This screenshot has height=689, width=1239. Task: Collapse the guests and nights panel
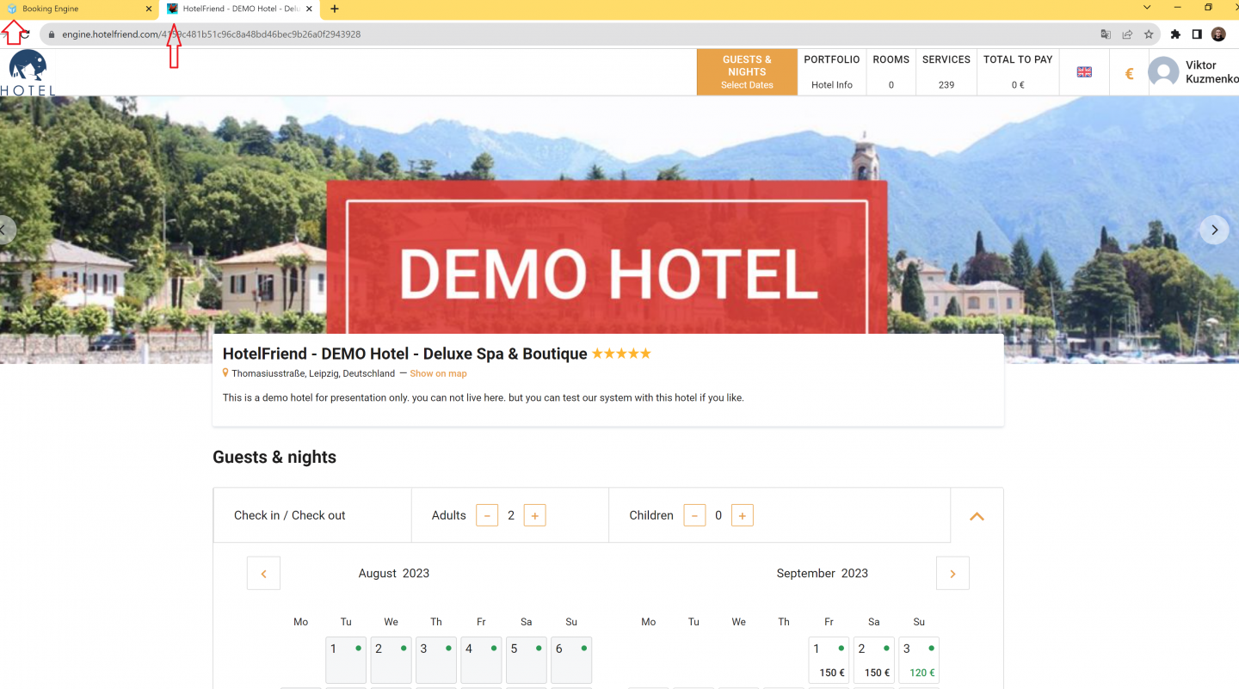coord(977,516)
